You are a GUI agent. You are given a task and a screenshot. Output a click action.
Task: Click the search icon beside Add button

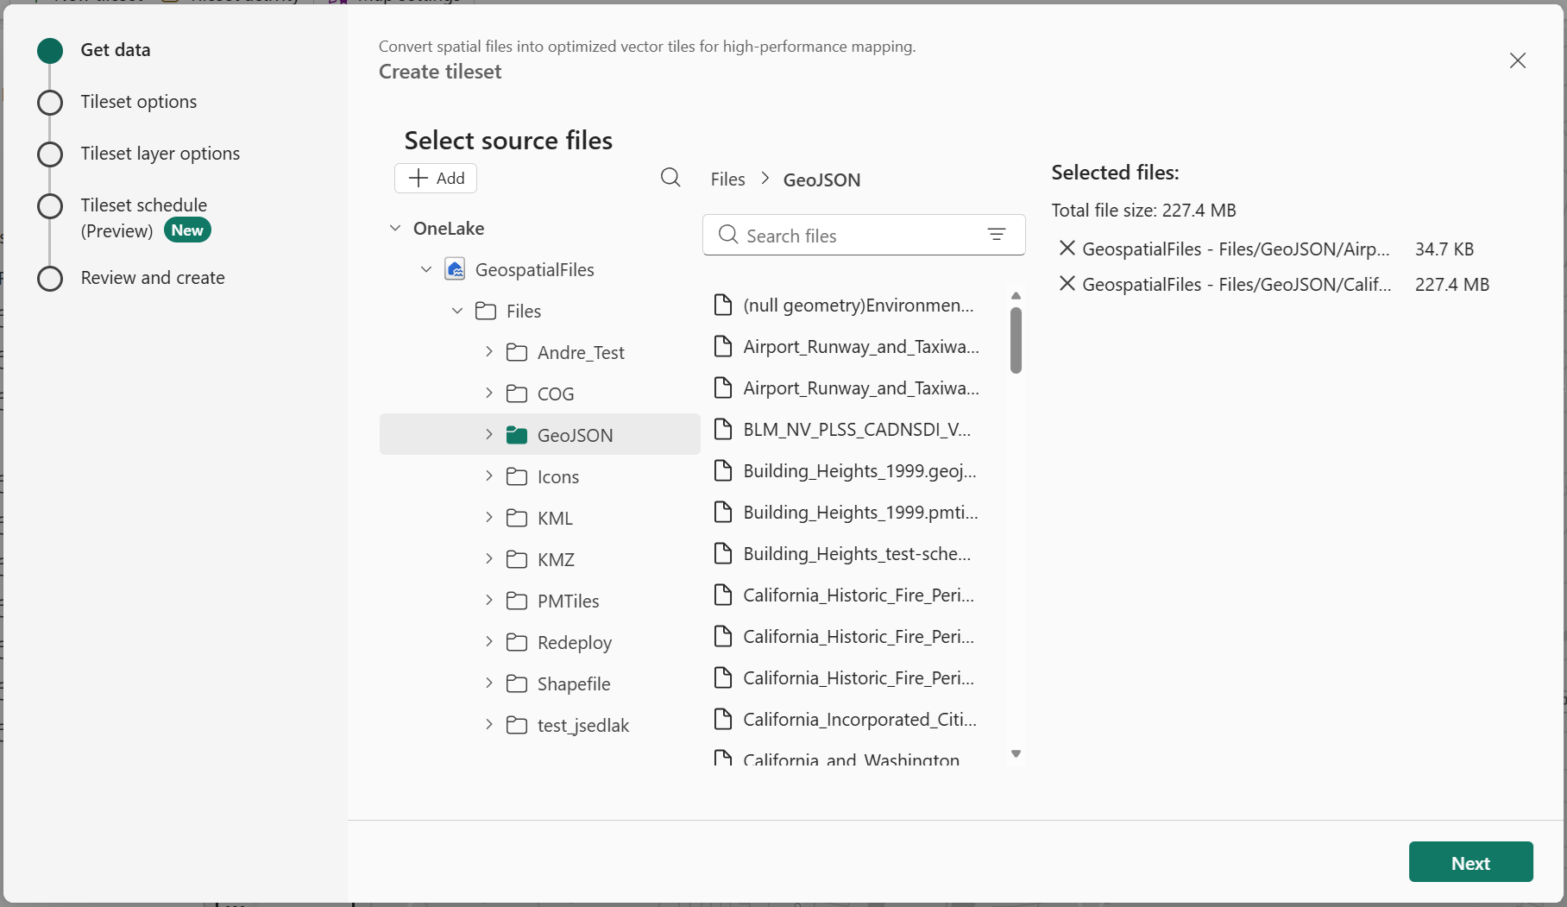pos(670,178)
